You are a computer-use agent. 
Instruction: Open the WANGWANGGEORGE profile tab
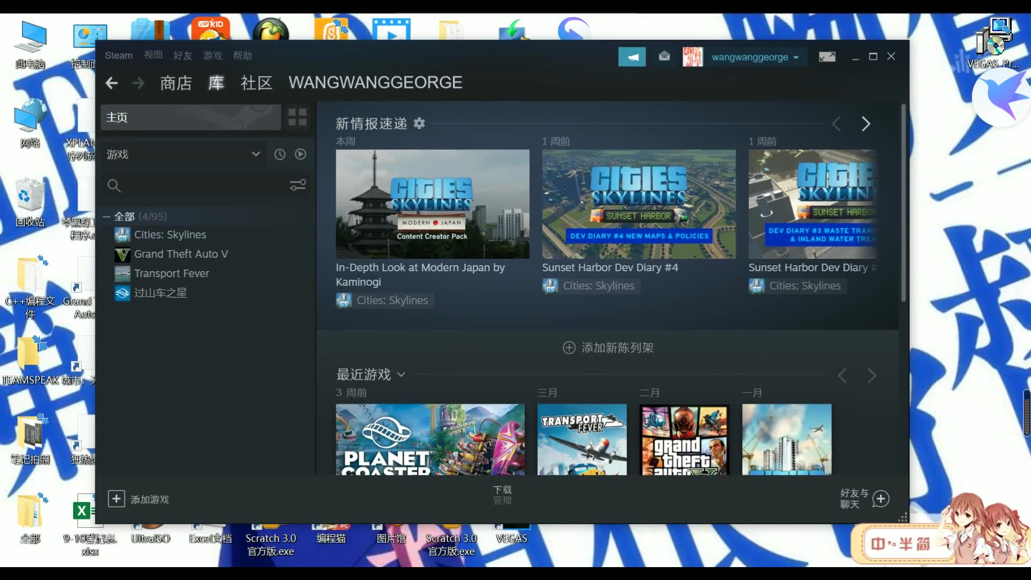point(375,82)
